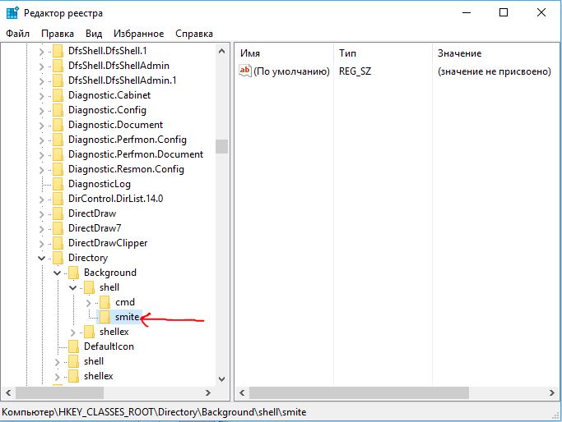
Task: Open the Избранное menu
Action: click(138, 34)
